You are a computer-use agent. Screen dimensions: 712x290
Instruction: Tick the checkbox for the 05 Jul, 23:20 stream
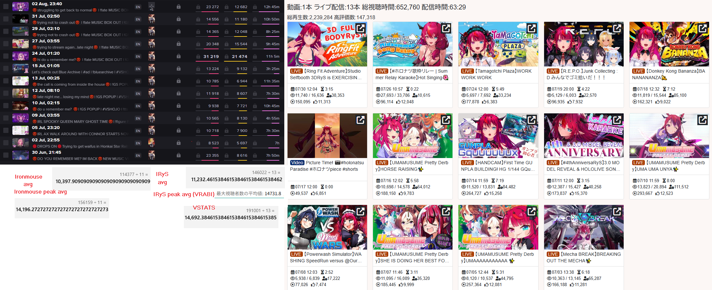(x=6, y=130)
